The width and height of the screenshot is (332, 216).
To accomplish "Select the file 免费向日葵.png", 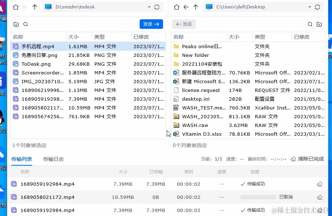I will point(88,55).
